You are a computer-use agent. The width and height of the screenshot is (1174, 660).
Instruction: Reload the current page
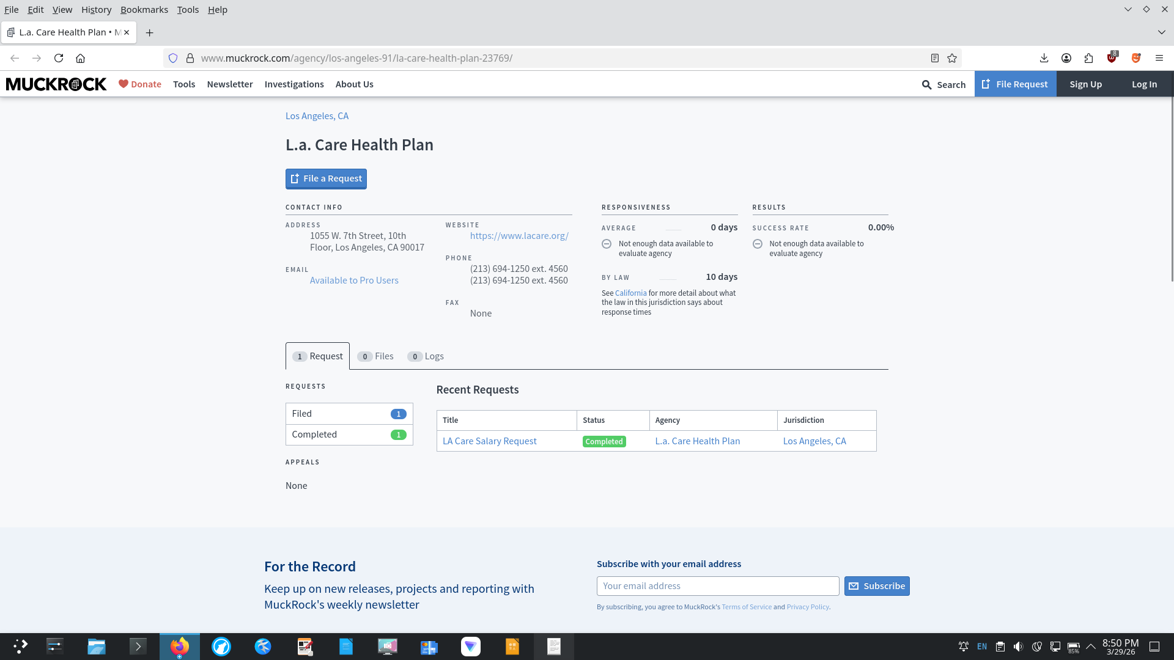59,58
